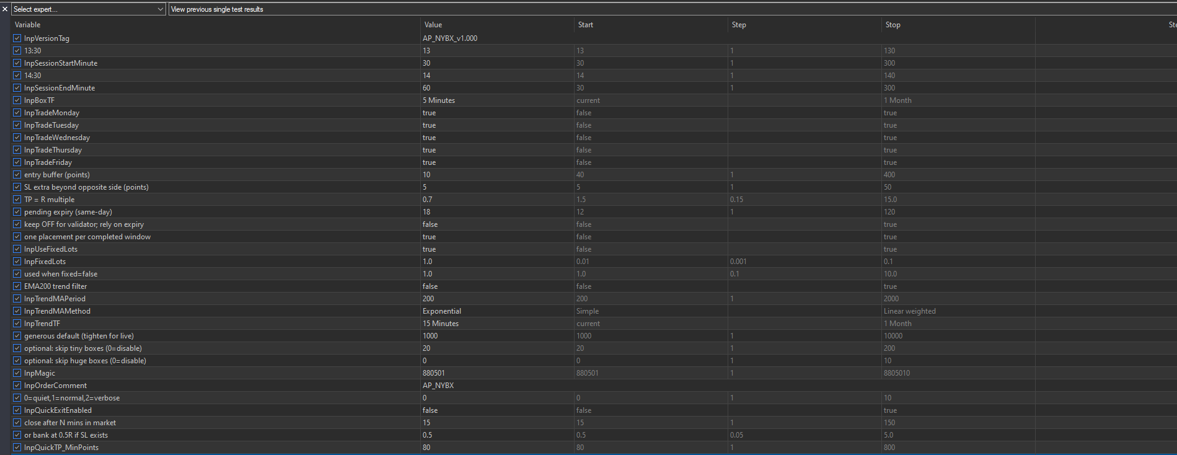Select the InpFixedLots variable name
Viewport: 1177px width, 455px height.
(45, 262)
